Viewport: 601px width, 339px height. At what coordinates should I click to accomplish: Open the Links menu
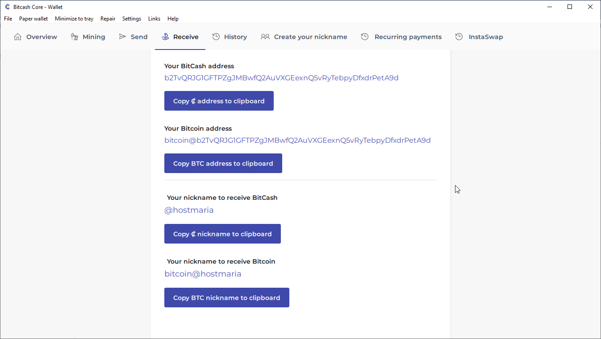(154, 19)
